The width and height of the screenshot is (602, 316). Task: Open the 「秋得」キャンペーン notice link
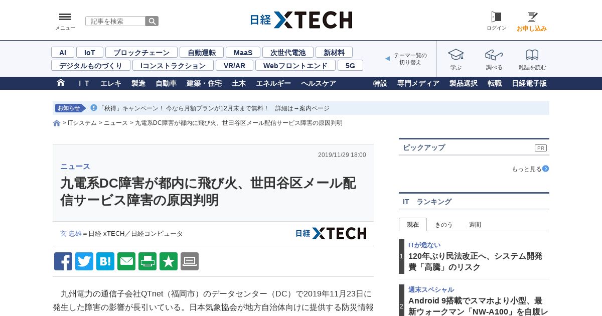(x=214, y=108)
